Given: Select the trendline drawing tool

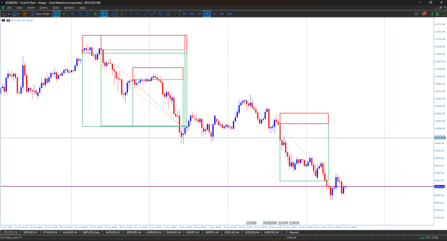Looking at the screenshot, I should coord(144,14).
